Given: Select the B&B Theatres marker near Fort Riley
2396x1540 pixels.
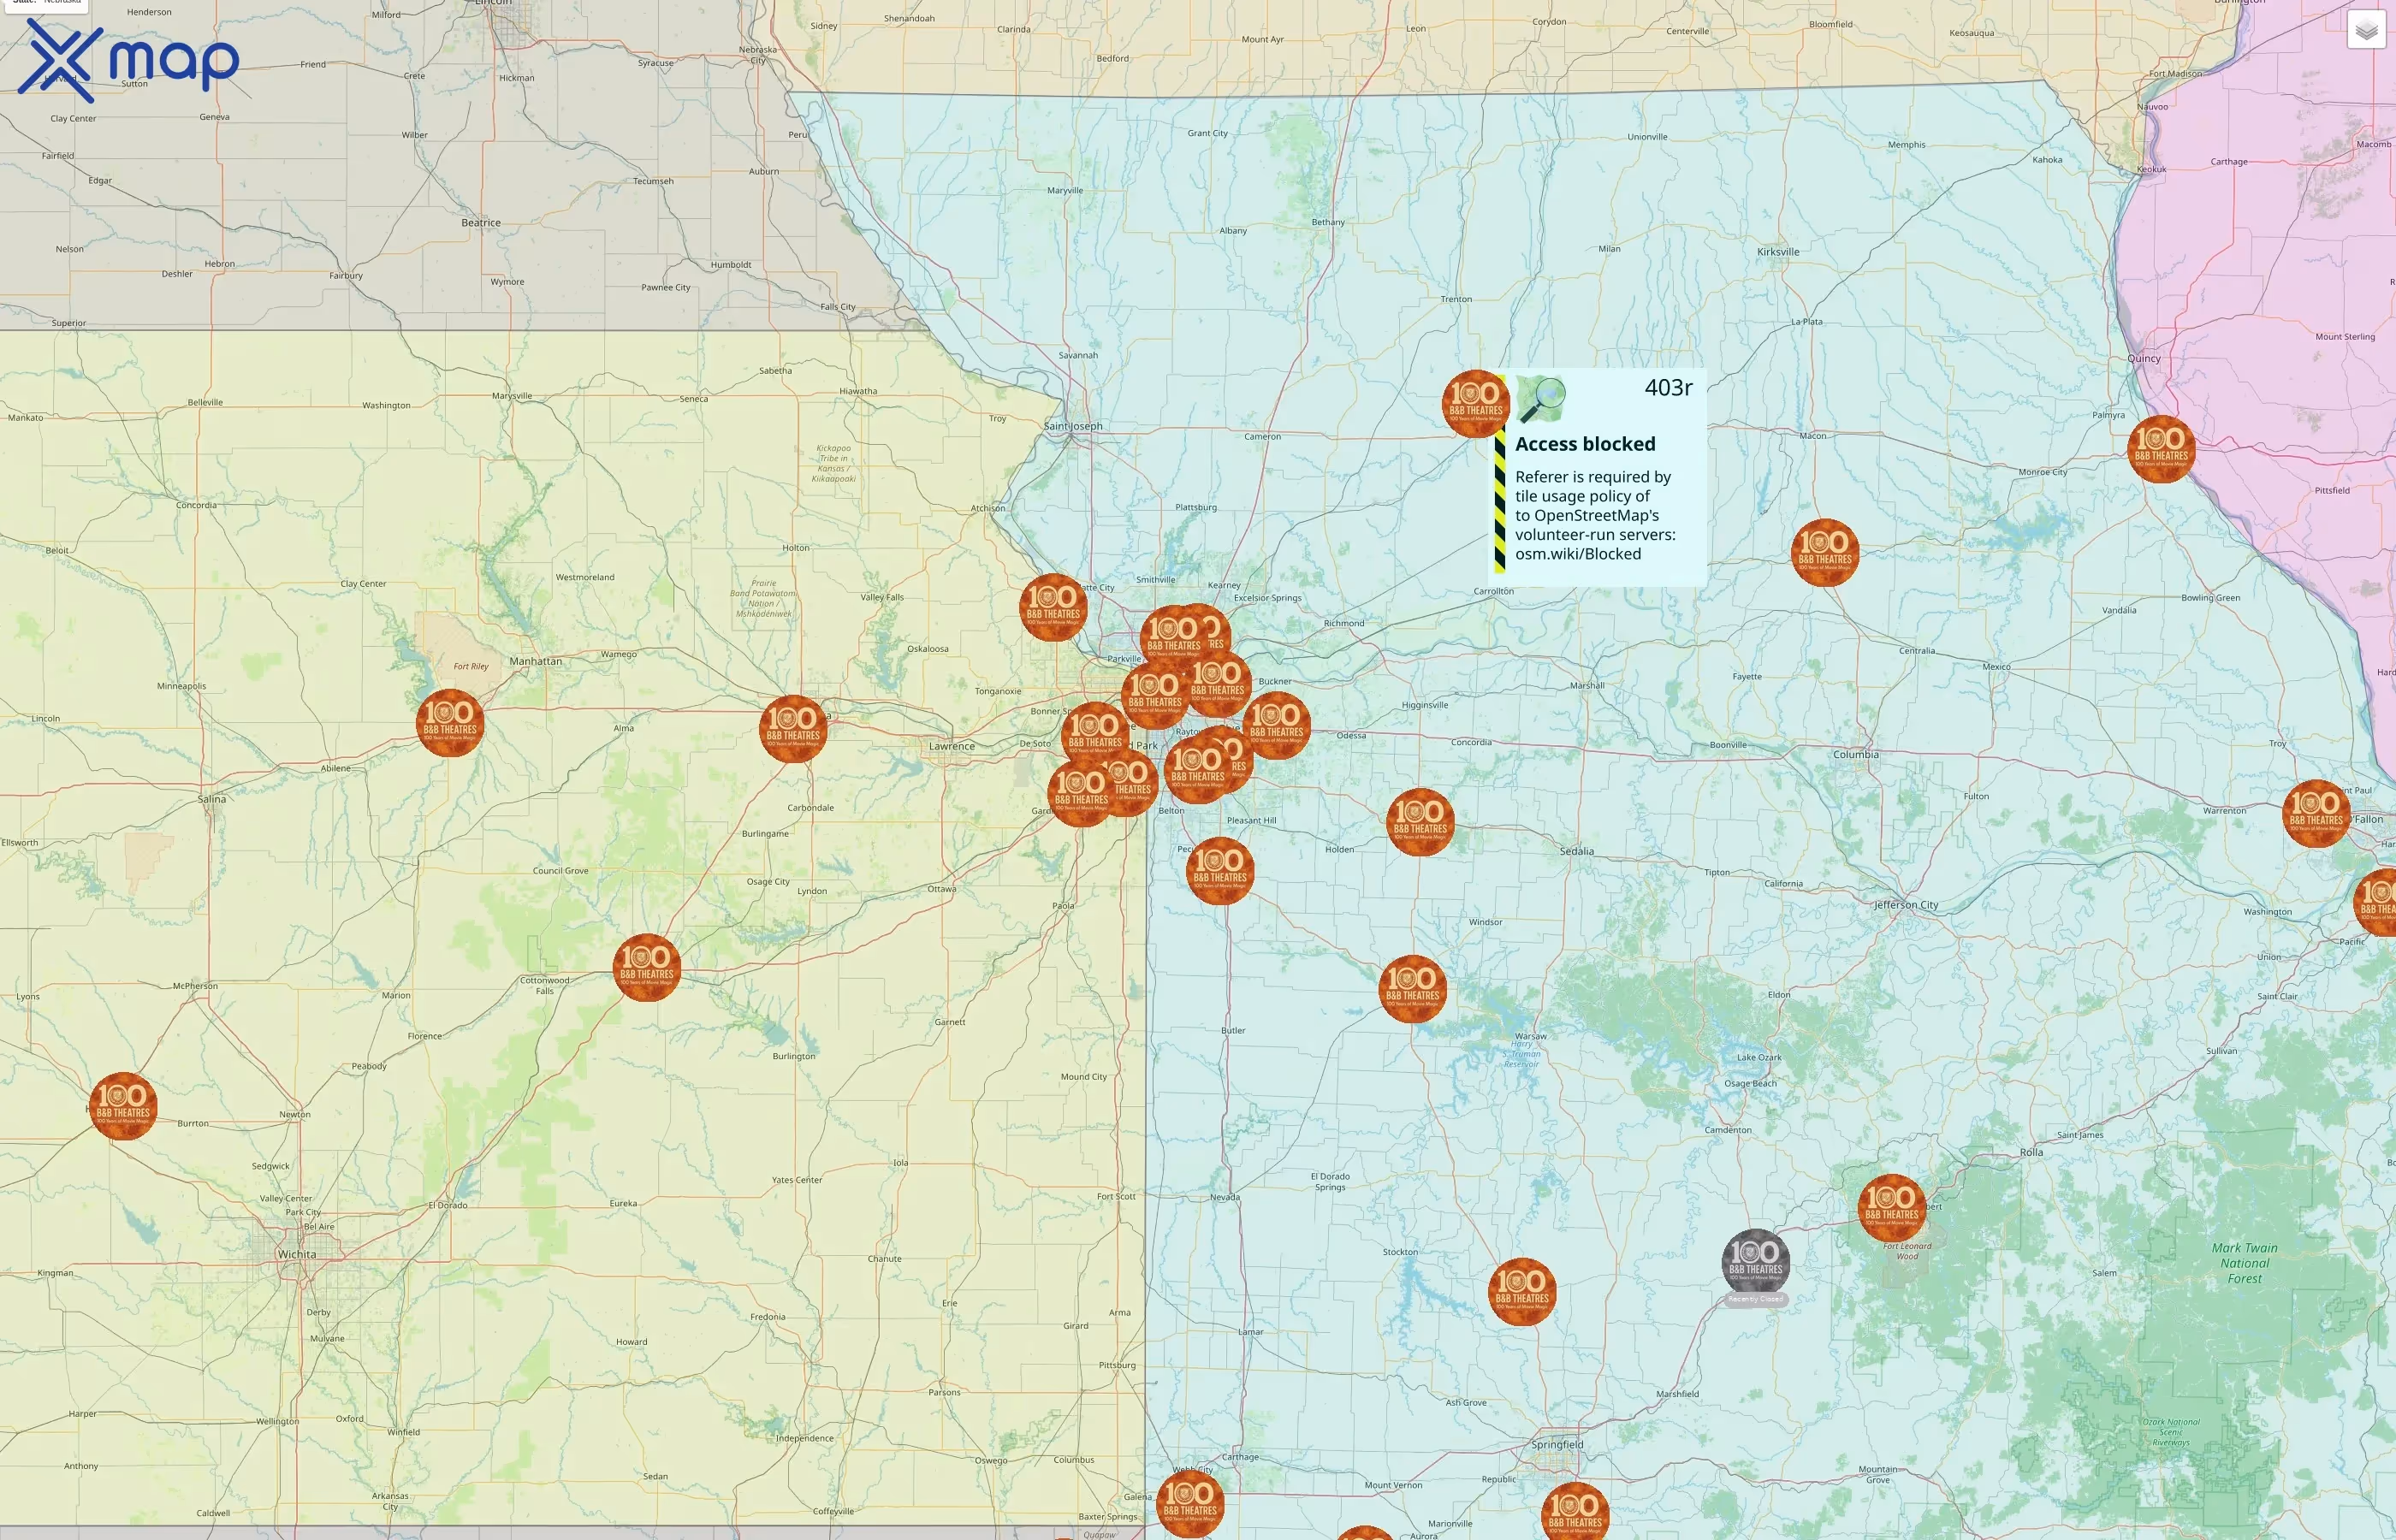Looking at the screenshot, I should (x=450, y=722).
